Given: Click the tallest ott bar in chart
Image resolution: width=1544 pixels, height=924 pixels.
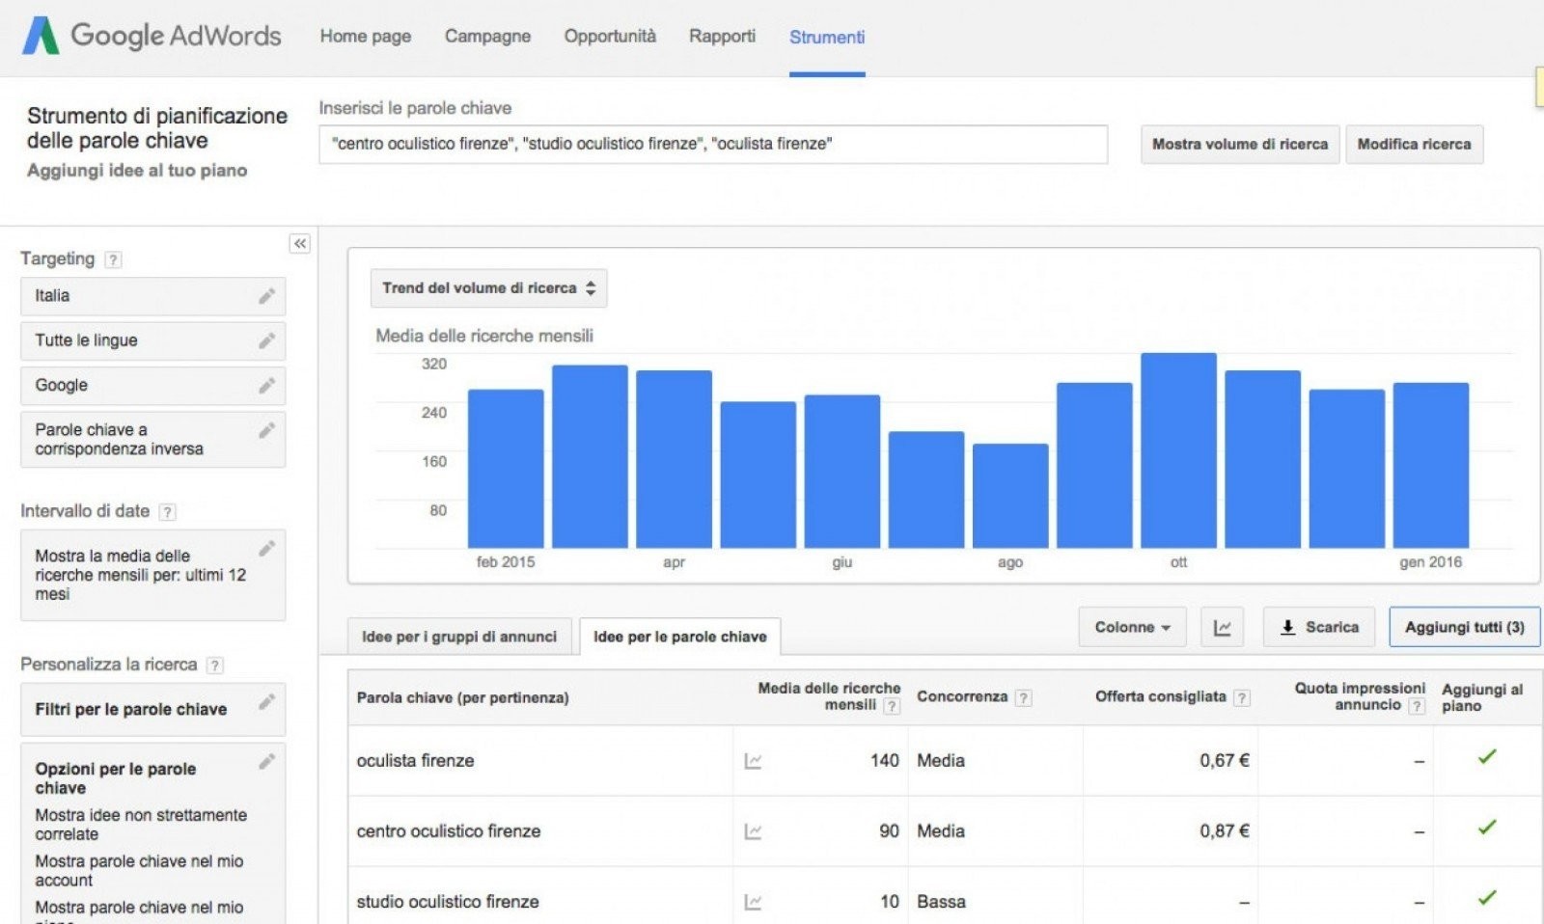Looking at the screenshot, I should coord(1178,450).
